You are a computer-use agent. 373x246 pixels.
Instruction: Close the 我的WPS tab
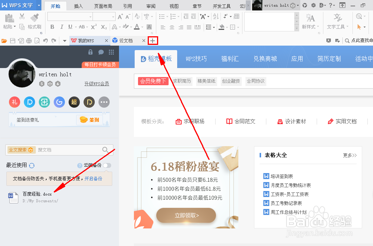(106, 41)
